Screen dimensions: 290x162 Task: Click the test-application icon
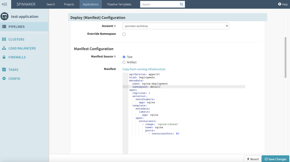pyautogui.click(x=5, y=16)
